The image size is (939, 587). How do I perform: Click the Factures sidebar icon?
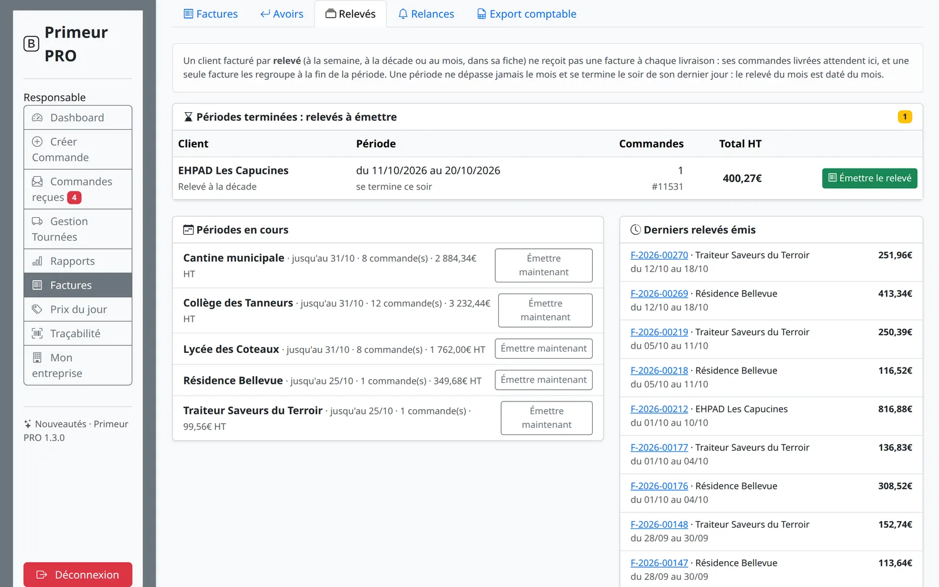(38, 285)
